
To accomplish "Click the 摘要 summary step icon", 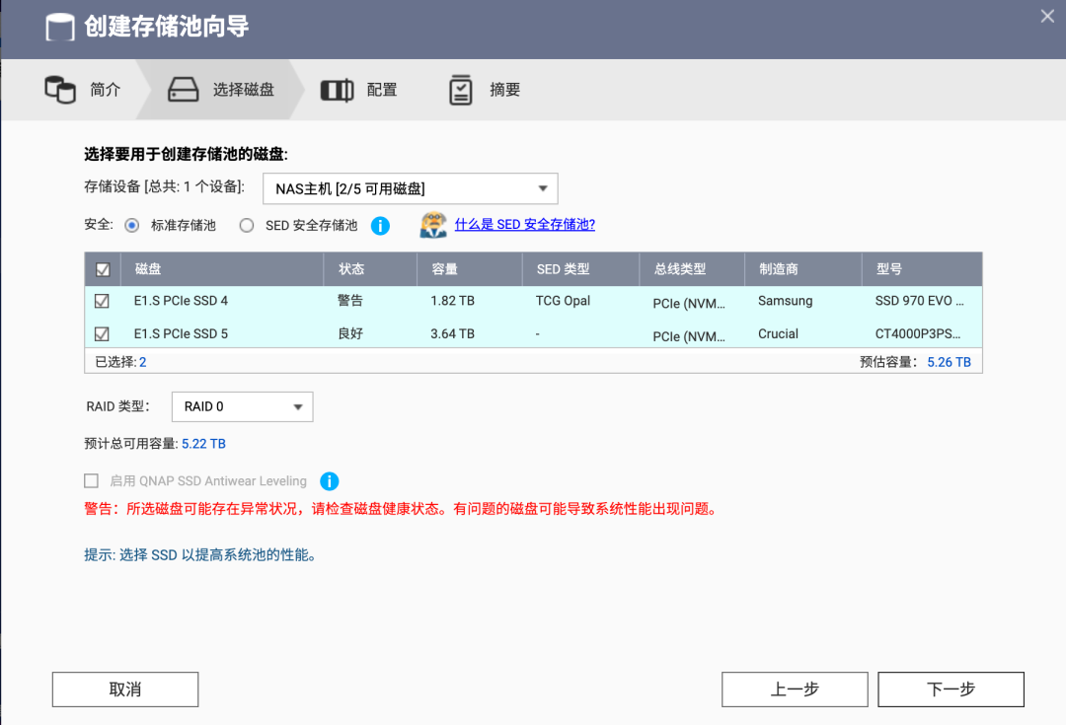I will pyautogui.click(x=460, y=89).
